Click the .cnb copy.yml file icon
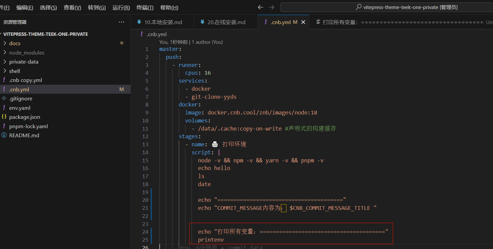This screenshot has height=249, width=493. (x=4, y=80)
